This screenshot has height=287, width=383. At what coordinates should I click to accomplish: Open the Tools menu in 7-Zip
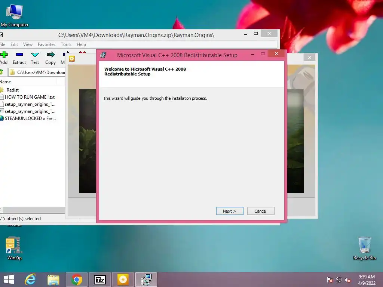click(x=66, y=44)
